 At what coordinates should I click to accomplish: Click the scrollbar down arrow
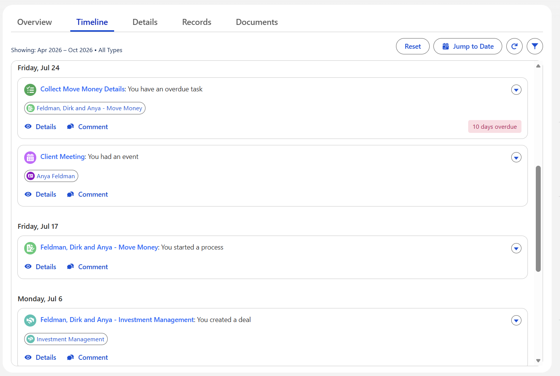(538, 361)
